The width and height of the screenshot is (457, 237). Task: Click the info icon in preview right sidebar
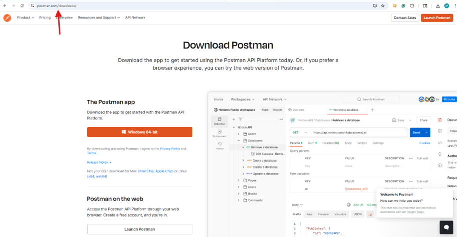(440, 165)
